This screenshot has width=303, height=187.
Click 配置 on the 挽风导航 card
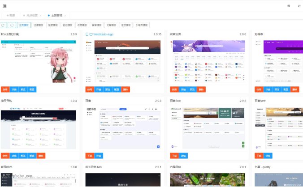[x=32, y=156]
